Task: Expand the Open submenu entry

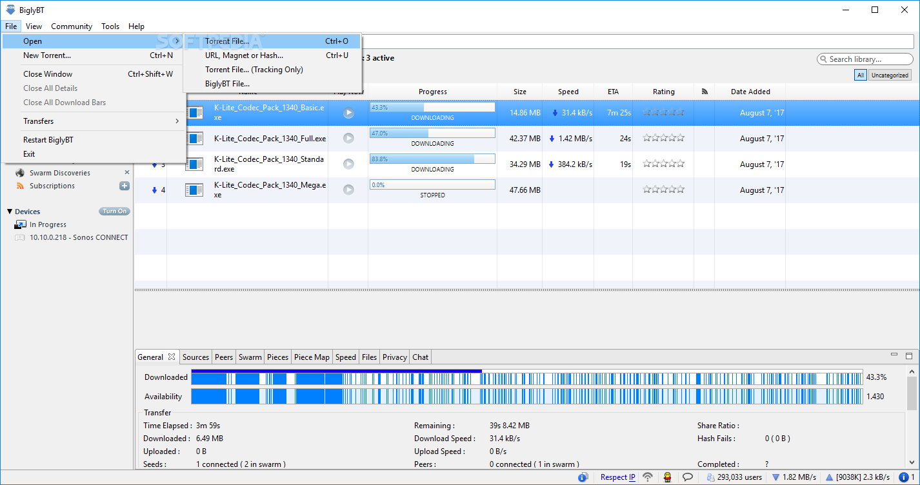Action: pos(94,41)
